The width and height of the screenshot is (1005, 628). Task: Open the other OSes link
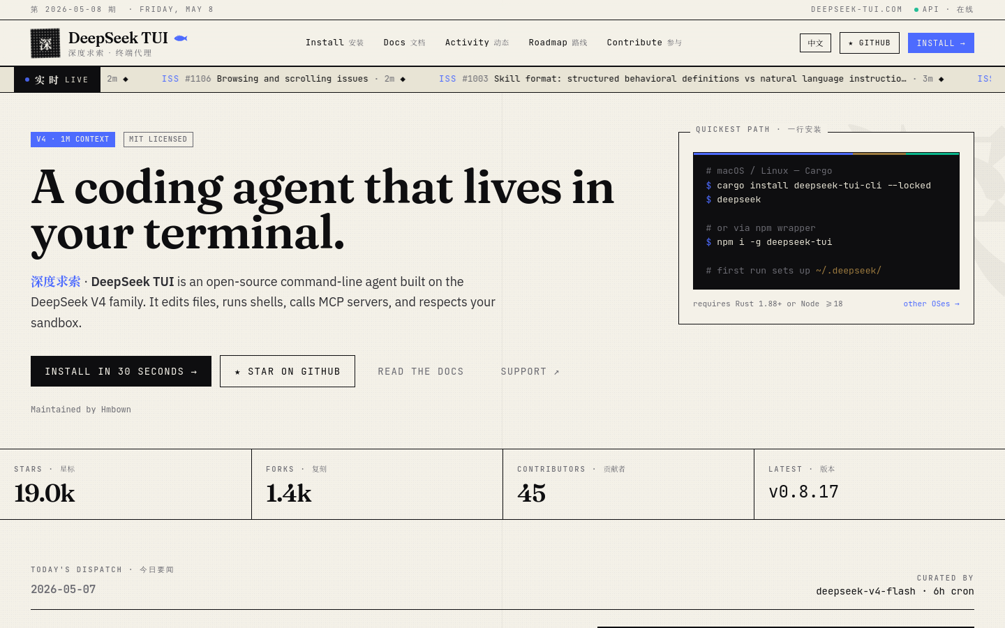click(x=931, y=304)
